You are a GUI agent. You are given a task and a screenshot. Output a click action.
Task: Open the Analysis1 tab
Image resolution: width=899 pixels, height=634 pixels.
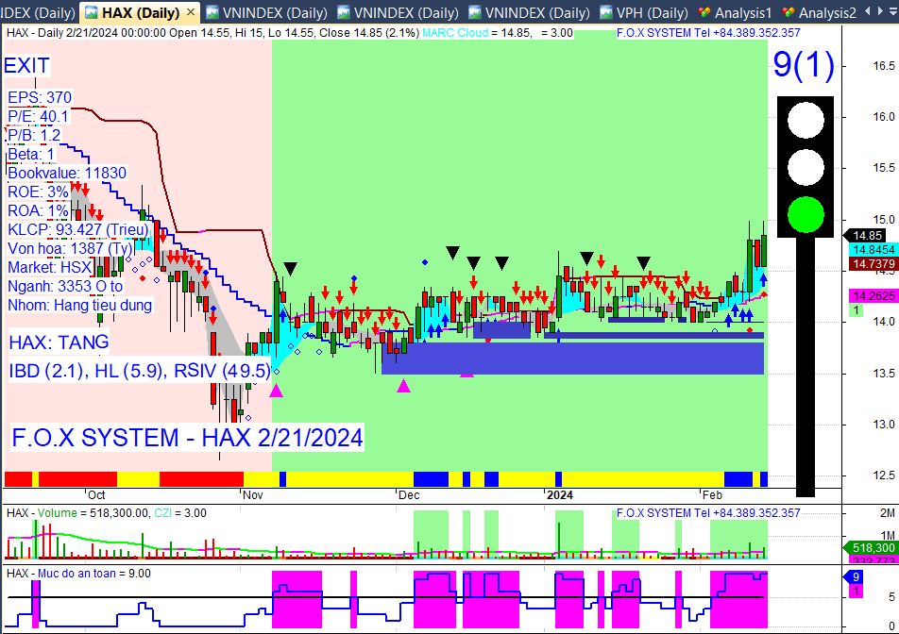click(735, 12)
